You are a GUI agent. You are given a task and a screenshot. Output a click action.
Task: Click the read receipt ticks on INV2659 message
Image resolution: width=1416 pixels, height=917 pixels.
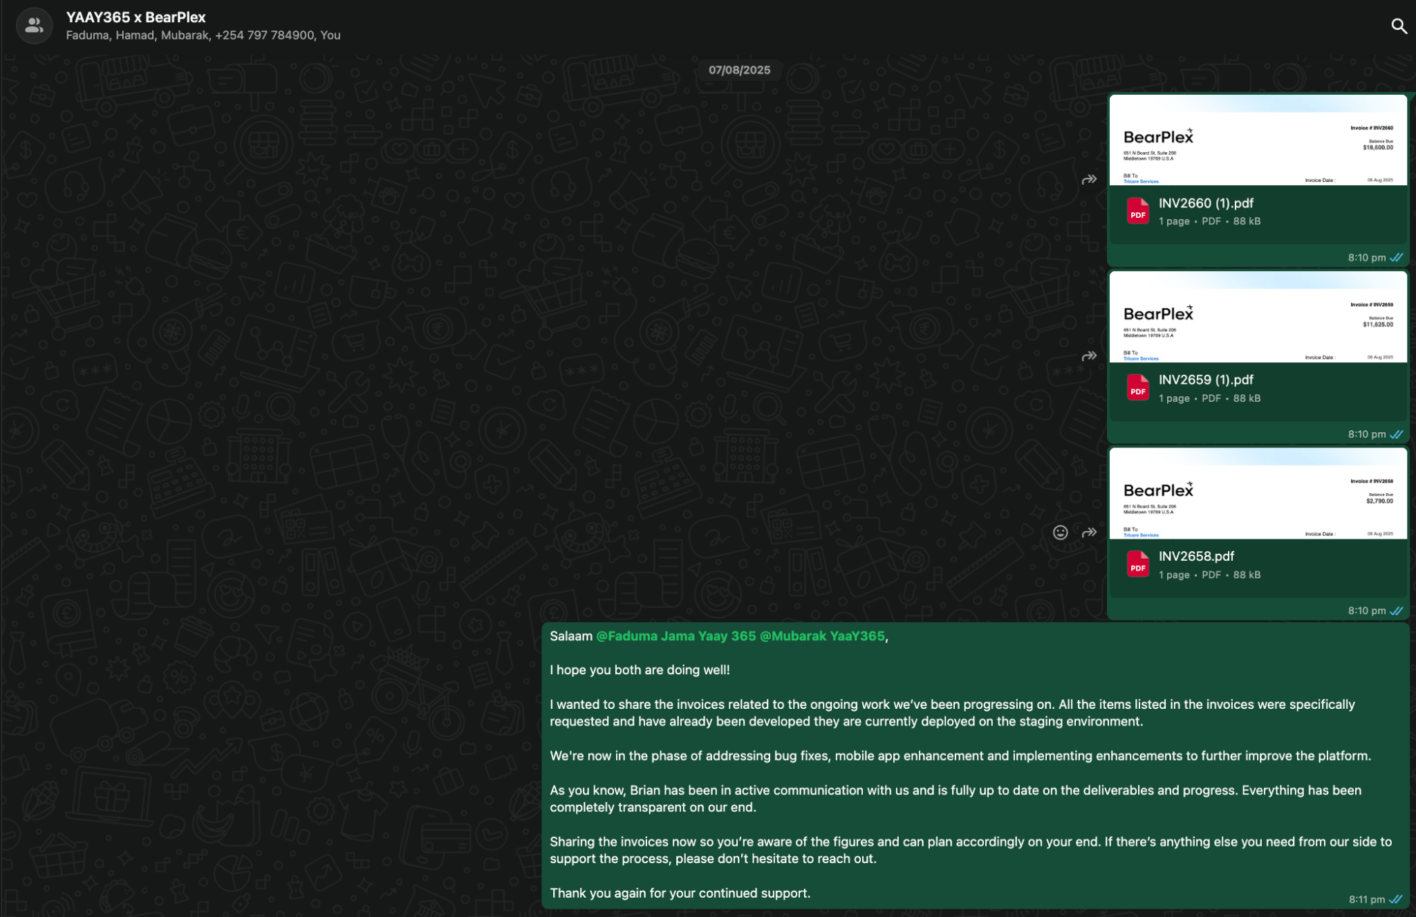coord(1396,434)
